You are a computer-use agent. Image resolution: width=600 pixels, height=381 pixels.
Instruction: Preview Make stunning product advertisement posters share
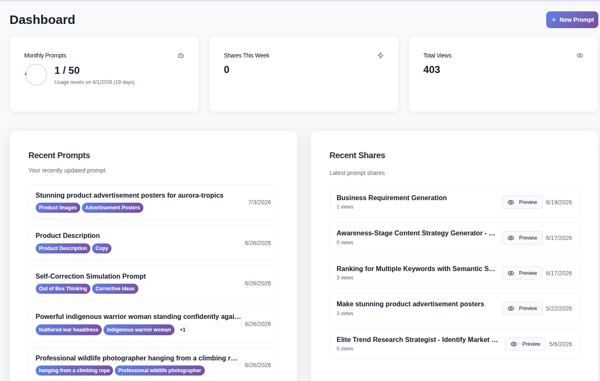pyautogui.click(x=522, y=308)
